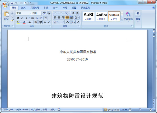The width and height of the screenshot is (157, 113).
Task: Apply distributed alignment
Action: (71, 18)
